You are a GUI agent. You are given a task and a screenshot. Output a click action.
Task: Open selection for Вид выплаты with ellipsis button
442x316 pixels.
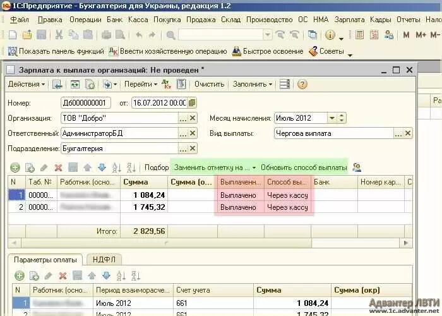coord(398,133)
